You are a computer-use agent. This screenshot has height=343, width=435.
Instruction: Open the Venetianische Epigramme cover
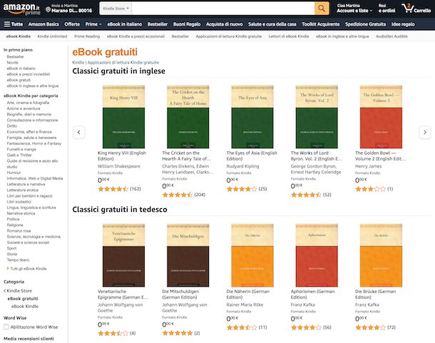click(123, 255)
